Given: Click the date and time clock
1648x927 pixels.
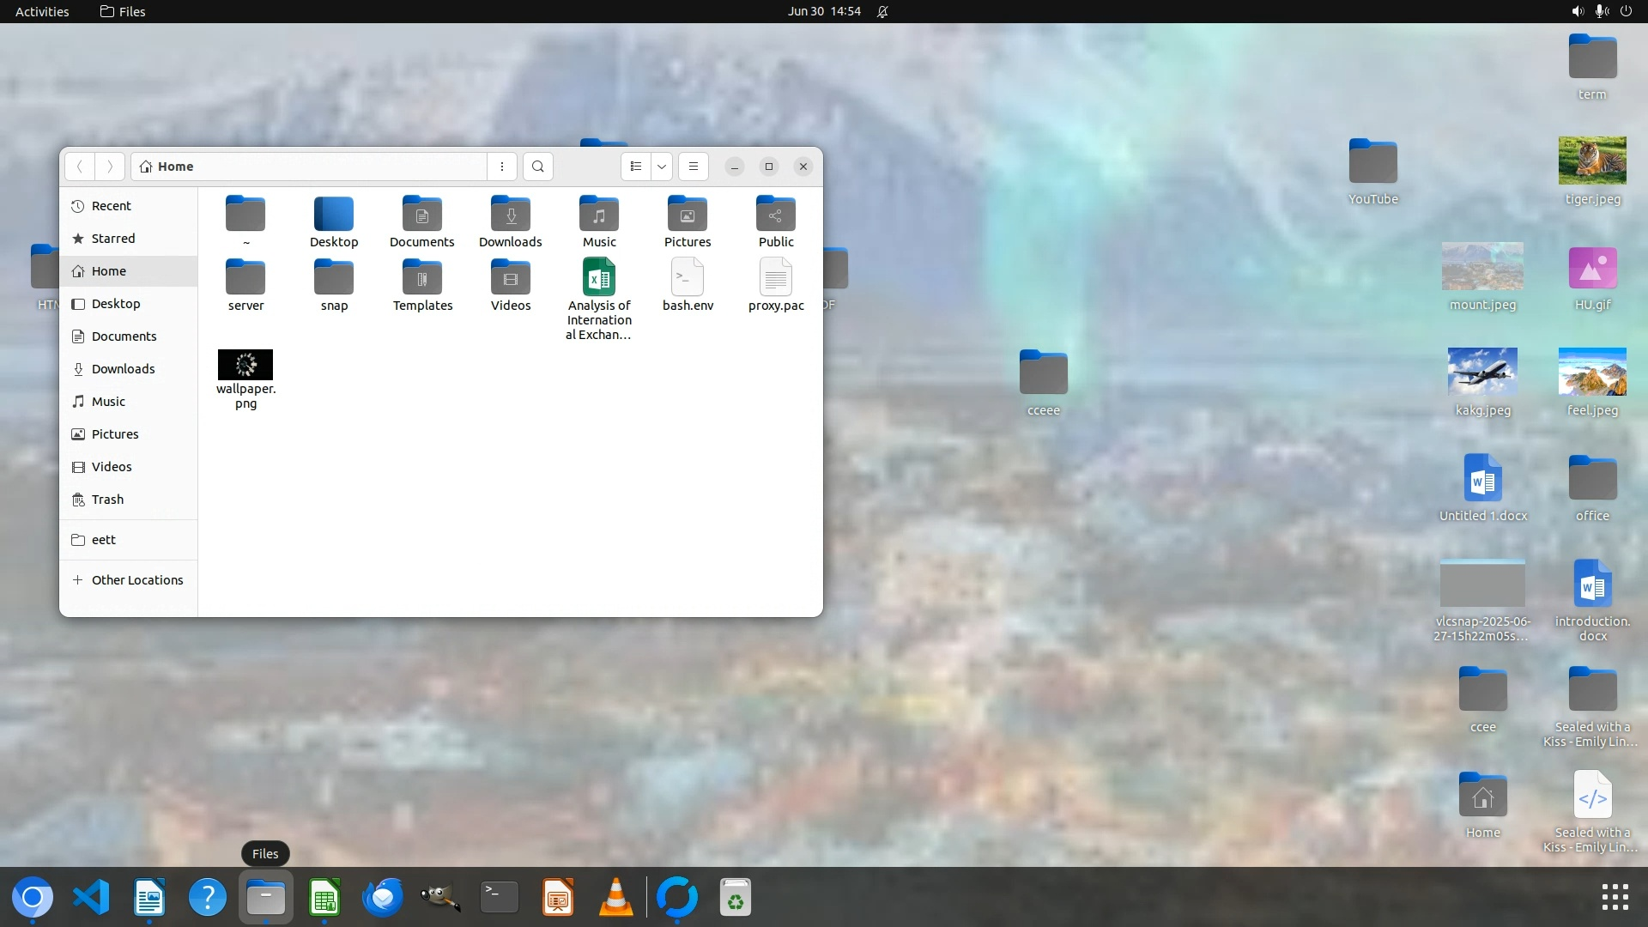Looking at the screenshot, I should (824, 11).
